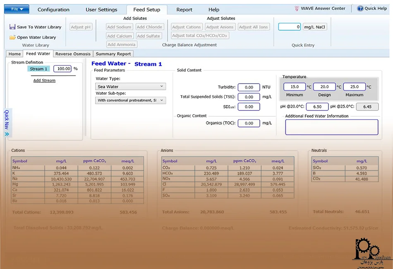Viewport: 393px width, 269px height.
Task: Select the Stream 1 item
Action: point(38,69)
